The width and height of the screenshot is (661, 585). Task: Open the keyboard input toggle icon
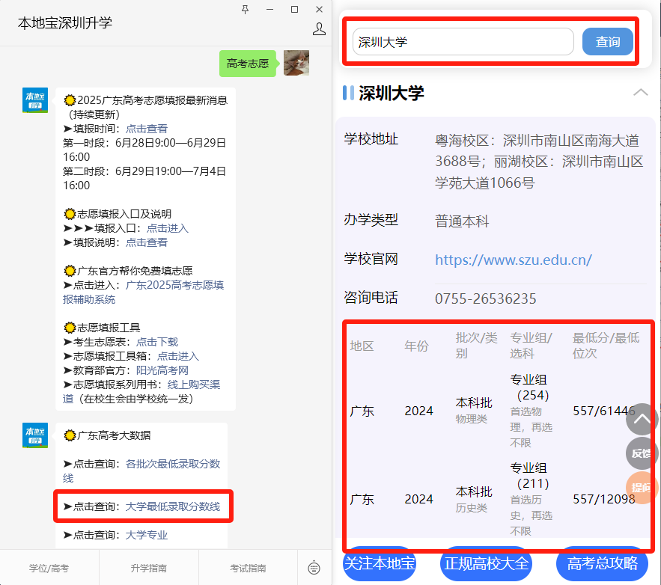(x=314, y=568)
